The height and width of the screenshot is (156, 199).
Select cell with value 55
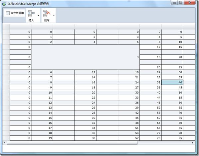point(172,98)
